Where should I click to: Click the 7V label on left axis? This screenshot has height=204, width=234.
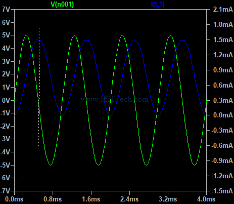6,9
